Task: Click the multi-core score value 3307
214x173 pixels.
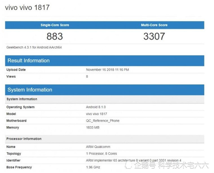Action: pos(154,36)
